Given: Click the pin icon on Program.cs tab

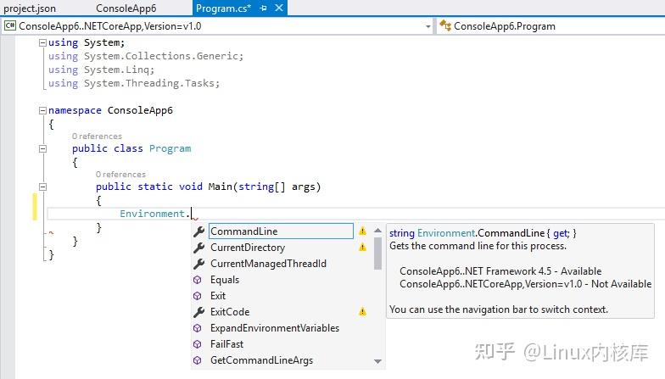Looking at the screenshot, I should tap(263, 8).
